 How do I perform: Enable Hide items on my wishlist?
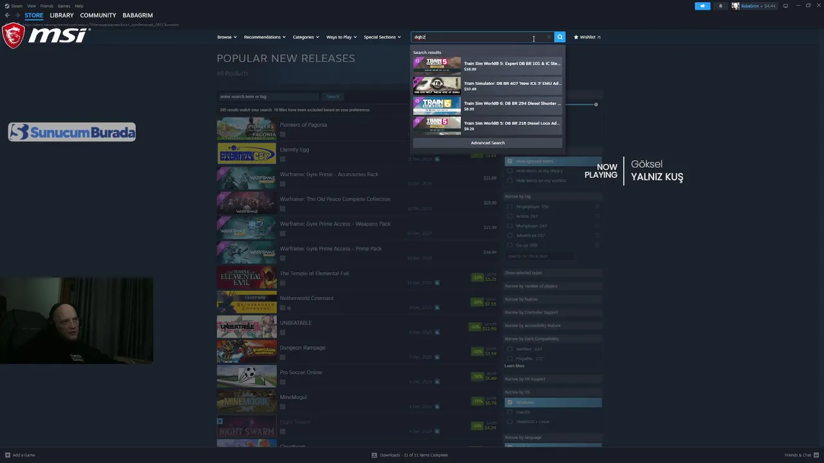pyautogui.click(x=510, y=181)
